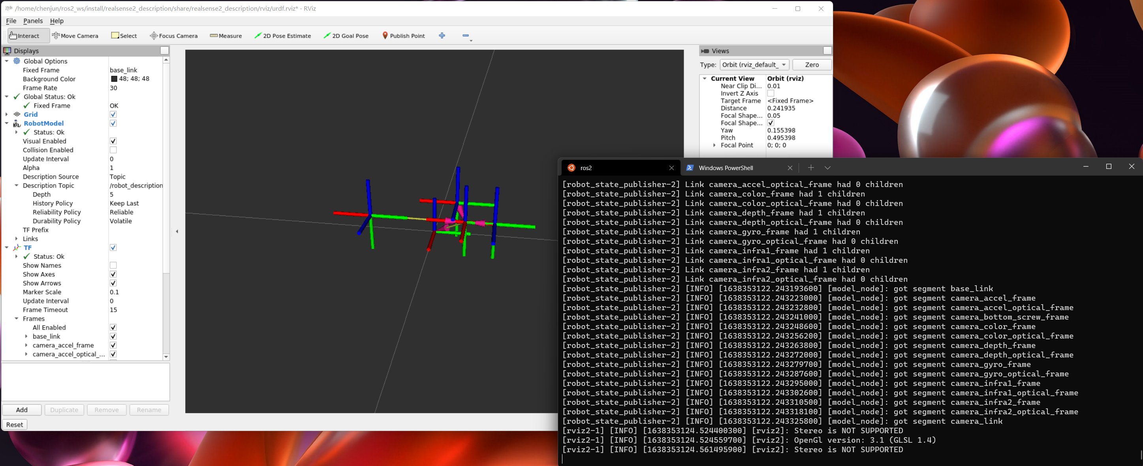Click the Add button under Displays

[x=22, y=410]
